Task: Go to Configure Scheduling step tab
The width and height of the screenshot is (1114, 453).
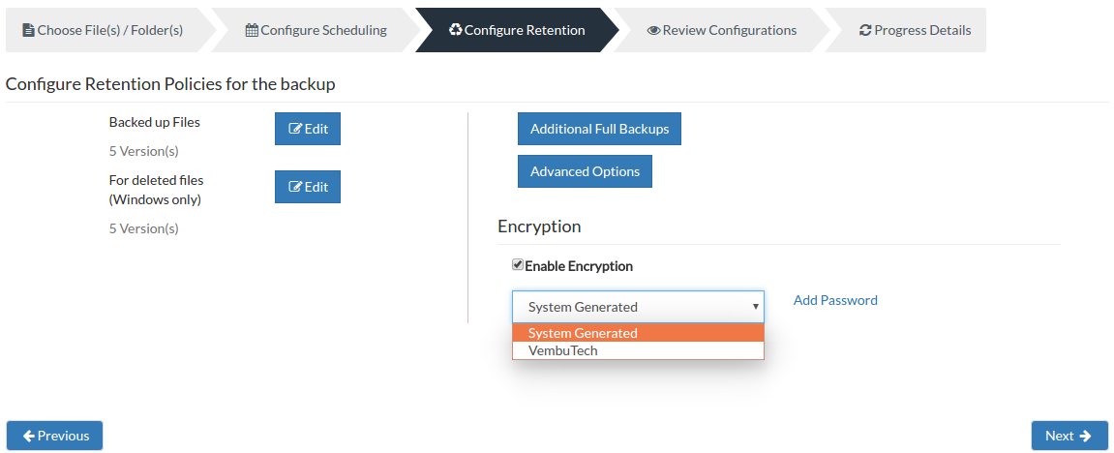Action: (x=316, y=31)
